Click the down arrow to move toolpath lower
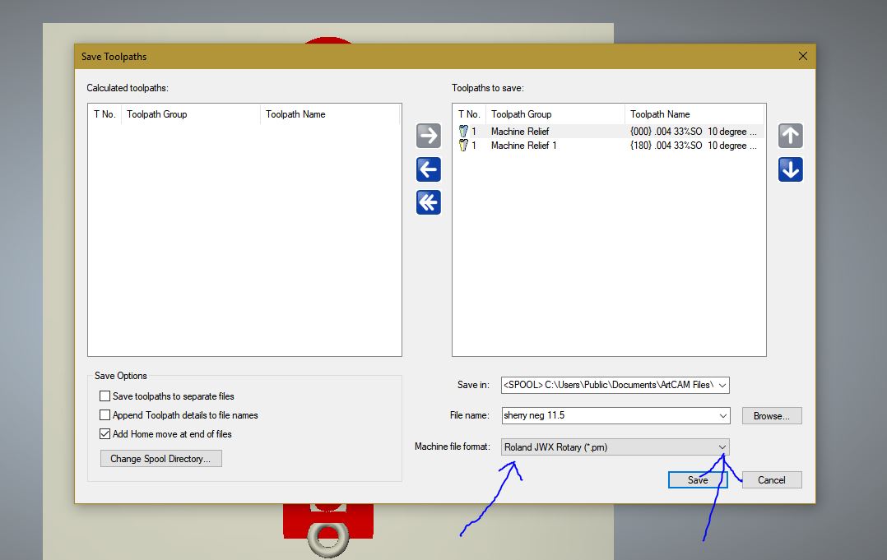The image size is (887, 560). click(x=790, y=169)
